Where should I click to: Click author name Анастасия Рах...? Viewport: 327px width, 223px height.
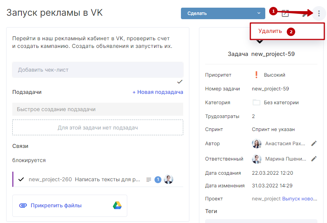tap(285, 143)
